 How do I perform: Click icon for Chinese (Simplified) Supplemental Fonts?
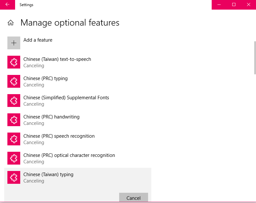point(14,101)
